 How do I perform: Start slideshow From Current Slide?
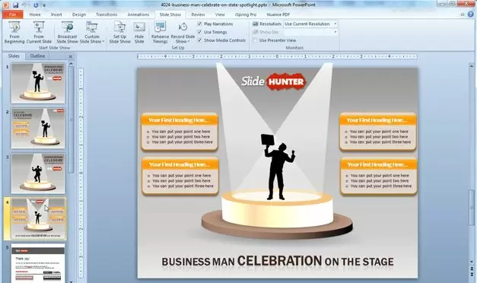(39, 33)
